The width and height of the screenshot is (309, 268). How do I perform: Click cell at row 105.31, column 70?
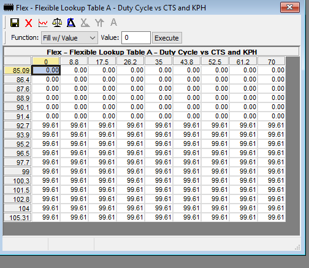[x=272, y=217]
